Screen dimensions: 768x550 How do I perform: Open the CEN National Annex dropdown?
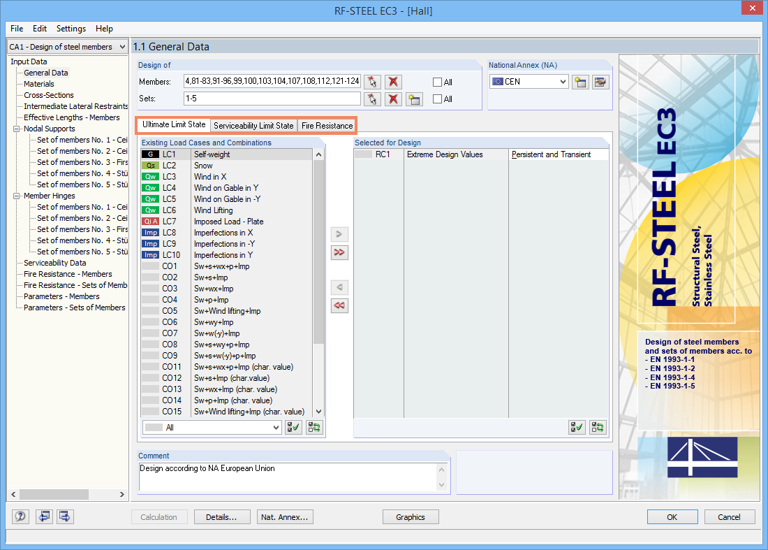(563, 82)
